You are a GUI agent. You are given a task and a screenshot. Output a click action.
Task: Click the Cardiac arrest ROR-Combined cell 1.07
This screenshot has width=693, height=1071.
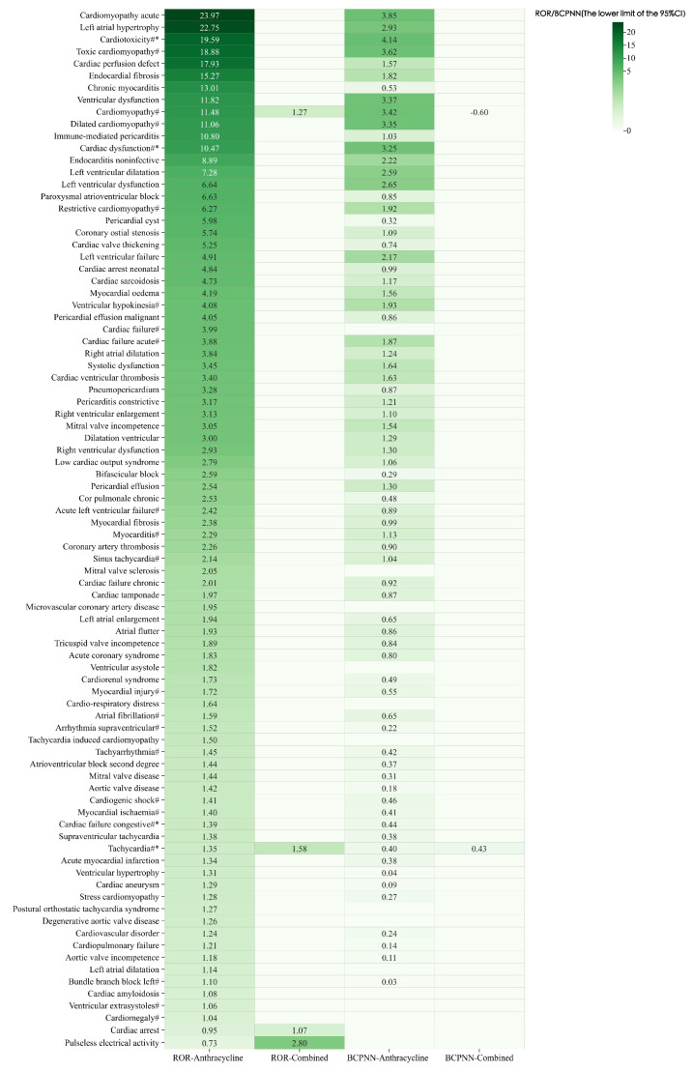coord(299,1030)
